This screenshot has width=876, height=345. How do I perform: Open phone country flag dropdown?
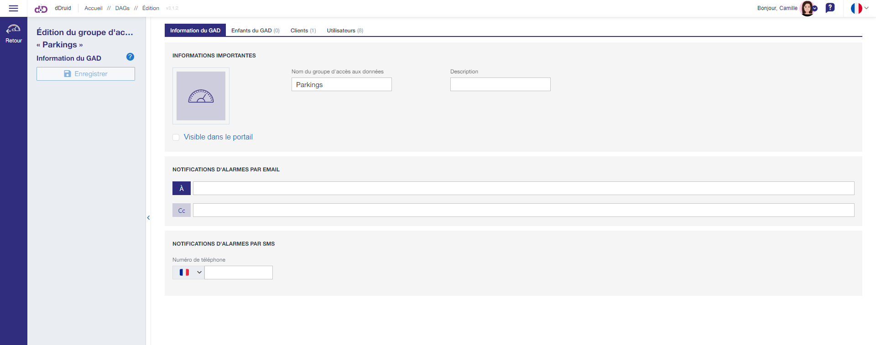pyautogui.click(x=188, y=273)
